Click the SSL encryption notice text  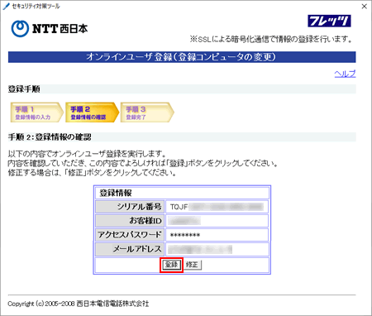(x=271, y=40)
